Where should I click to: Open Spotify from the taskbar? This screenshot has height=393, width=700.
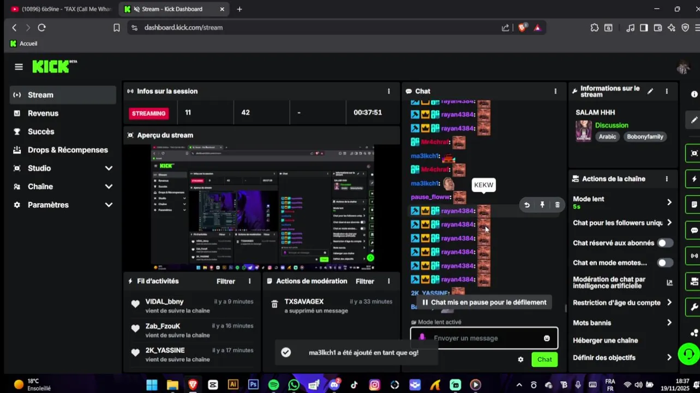click(273, 385)
